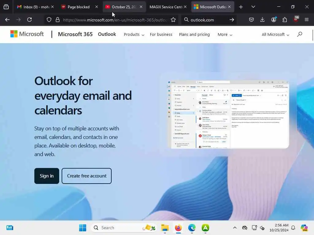Open the extensions puzzle icon

(285, 20)
